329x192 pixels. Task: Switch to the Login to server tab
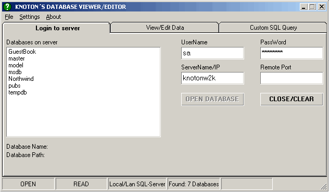coord(57,28)
